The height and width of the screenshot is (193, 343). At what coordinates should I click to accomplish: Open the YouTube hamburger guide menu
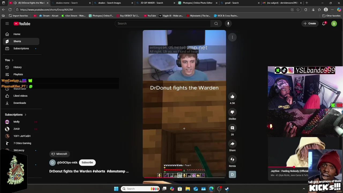(7, 24)
